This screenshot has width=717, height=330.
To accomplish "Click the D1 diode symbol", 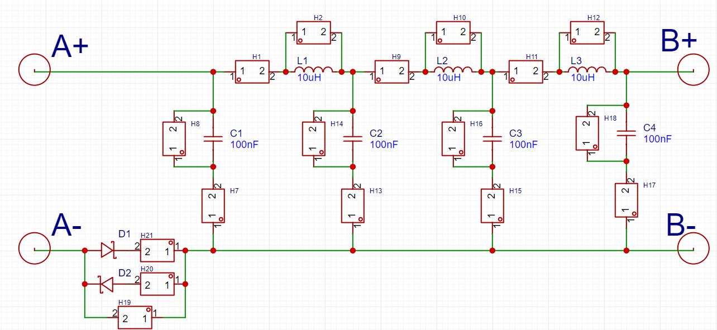I will coord(107,250).
